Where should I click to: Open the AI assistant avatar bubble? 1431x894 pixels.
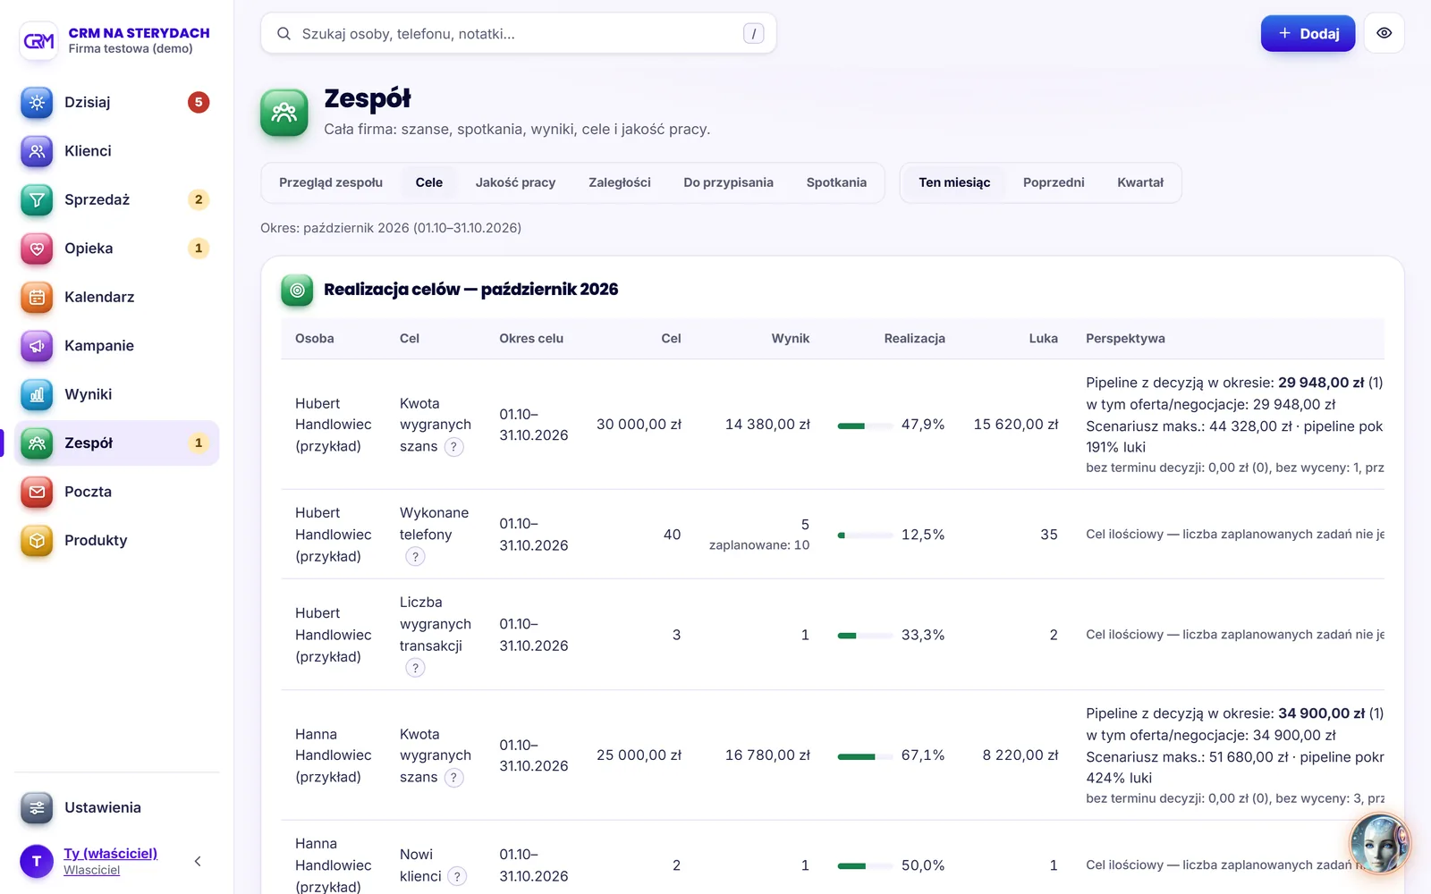tap(1379, 842)
